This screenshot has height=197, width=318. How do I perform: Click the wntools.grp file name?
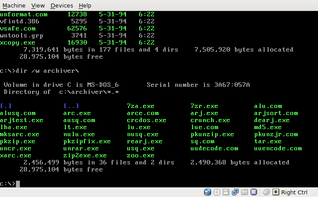pyautogui.click(x=22, y=36)
